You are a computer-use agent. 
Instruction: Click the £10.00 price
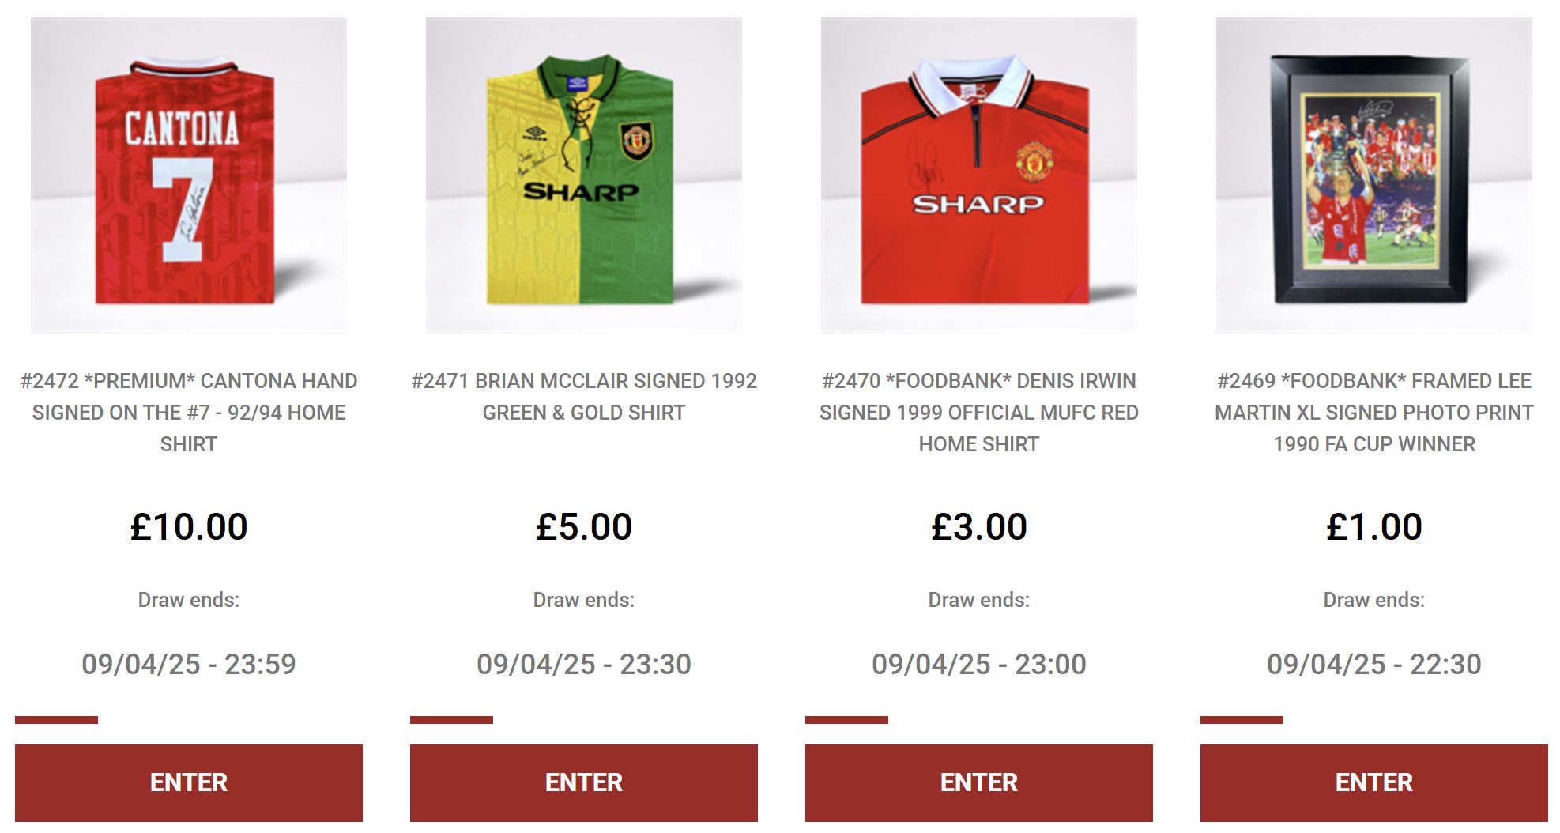[189, 526]
